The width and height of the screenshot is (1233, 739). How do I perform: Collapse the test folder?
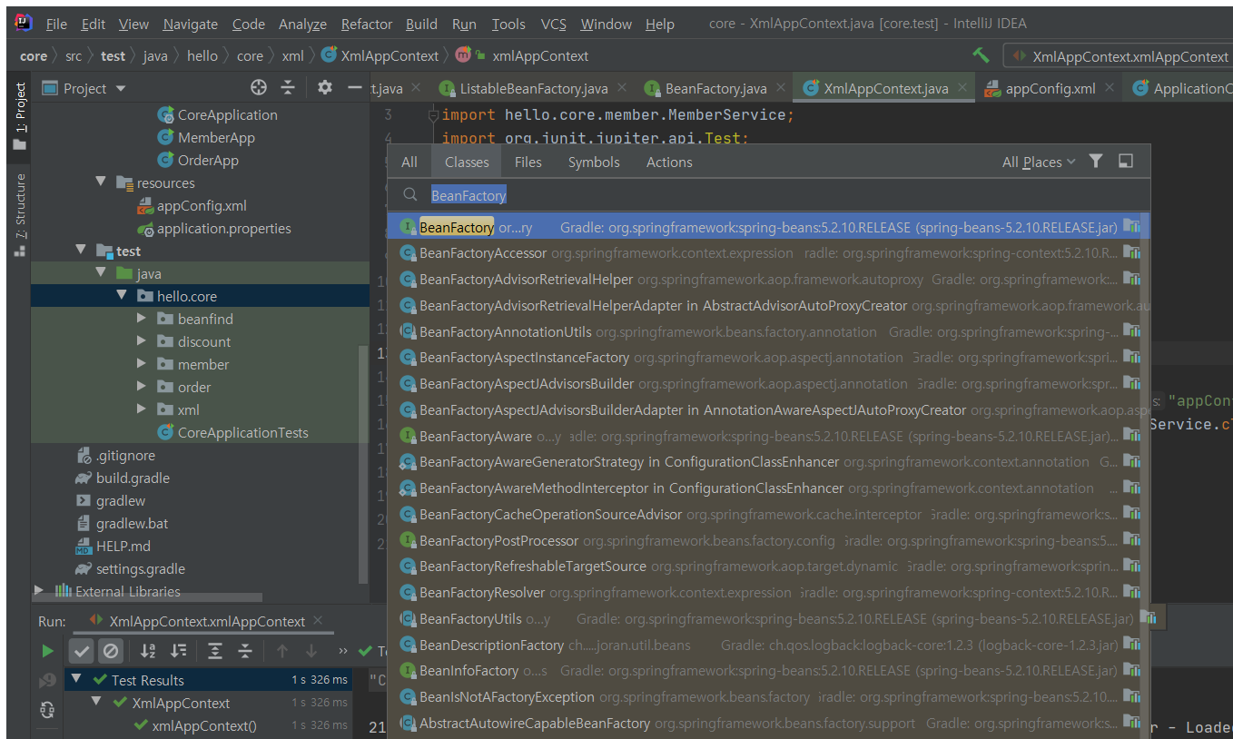pos(81,251)
